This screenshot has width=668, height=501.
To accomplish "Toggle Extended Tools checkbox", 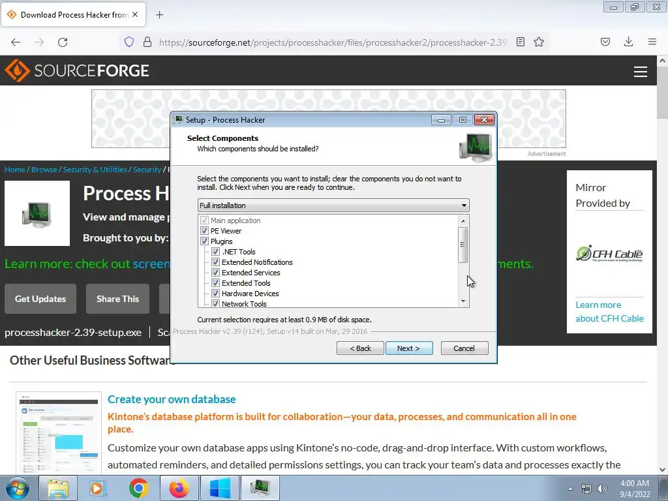I will click(215, 283).
